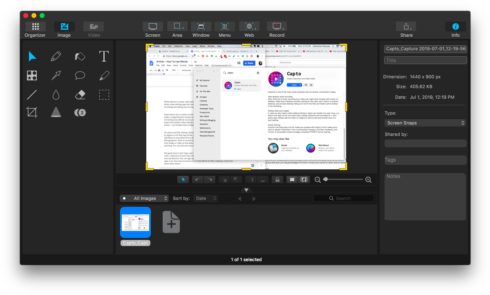Lock the selected object

coord(277,180)
